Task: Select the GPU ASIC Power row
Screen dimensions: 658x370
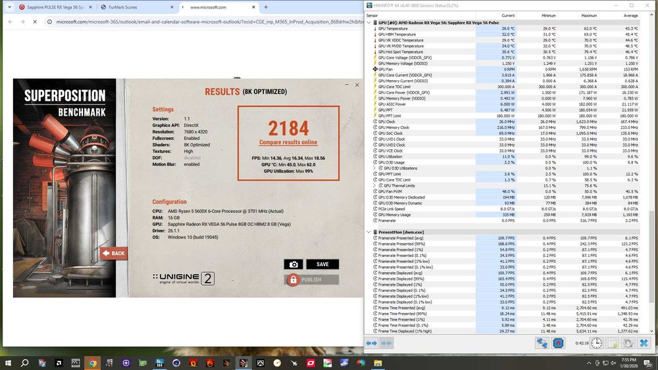Action: coord(506,104)
